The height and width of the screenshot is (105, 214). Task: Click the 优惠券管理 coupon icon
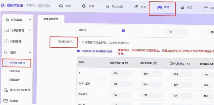(7, 30)
